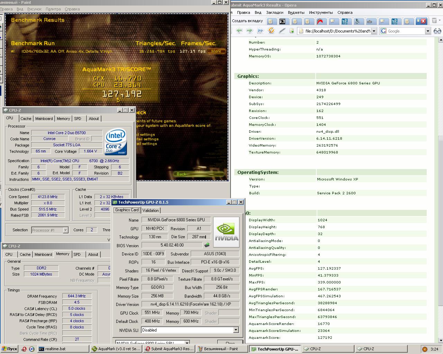This screenshot has height=354, width=443.
Task: Click the page-with-star icon beside the address bar
Action: [x=292, y=31]
